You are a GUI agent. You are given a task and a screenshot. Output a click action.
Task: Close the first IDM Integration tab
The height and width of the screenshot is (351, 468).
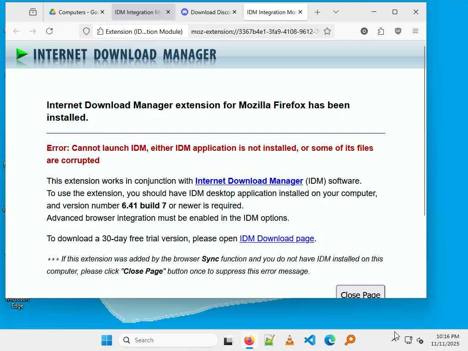pos(168,12)
